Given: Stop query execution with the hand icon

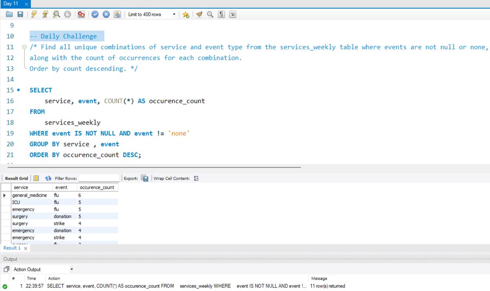Looking at the screenshot, I should tap(67, 14).
